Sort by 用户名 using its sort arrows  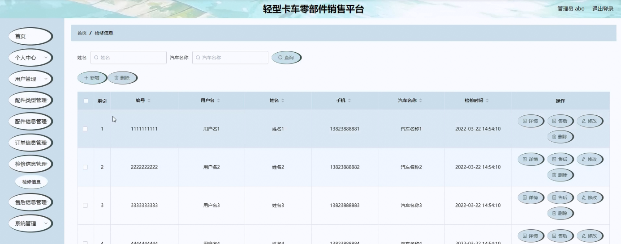[219, 101]
